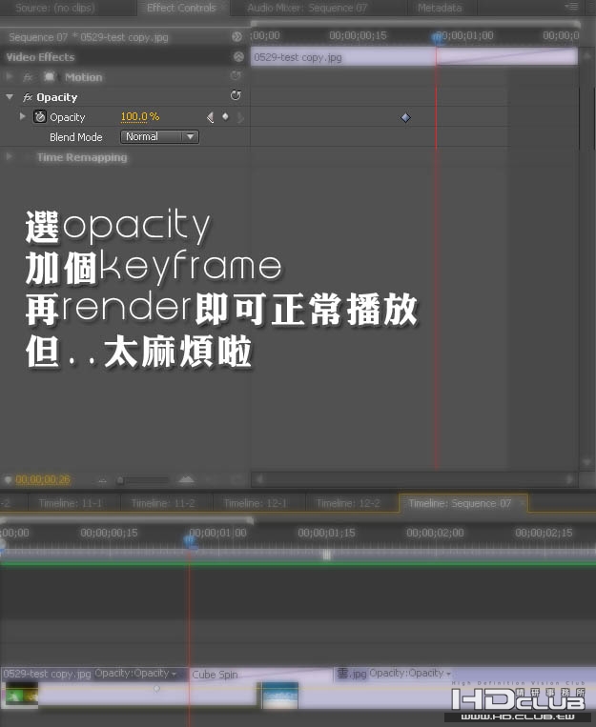Reset the Motion effect
This screenshot has width=596, height=727.
pos(236,75)
